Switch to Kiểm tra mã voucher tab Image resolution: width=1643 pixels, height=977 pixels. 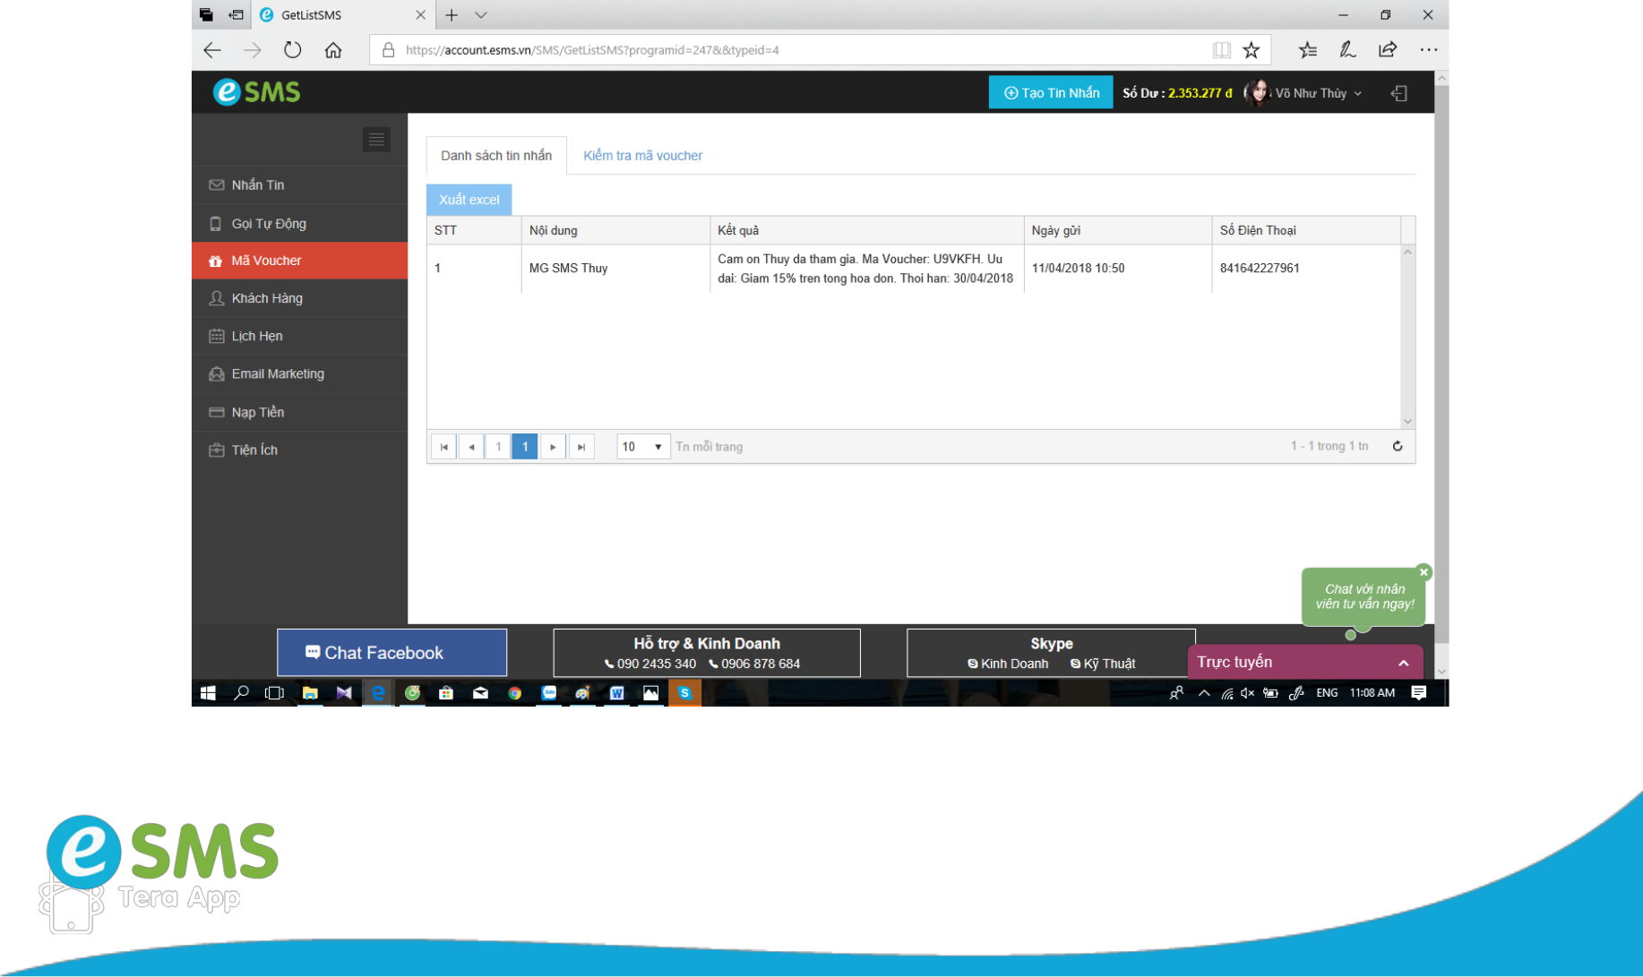[642, 156]
